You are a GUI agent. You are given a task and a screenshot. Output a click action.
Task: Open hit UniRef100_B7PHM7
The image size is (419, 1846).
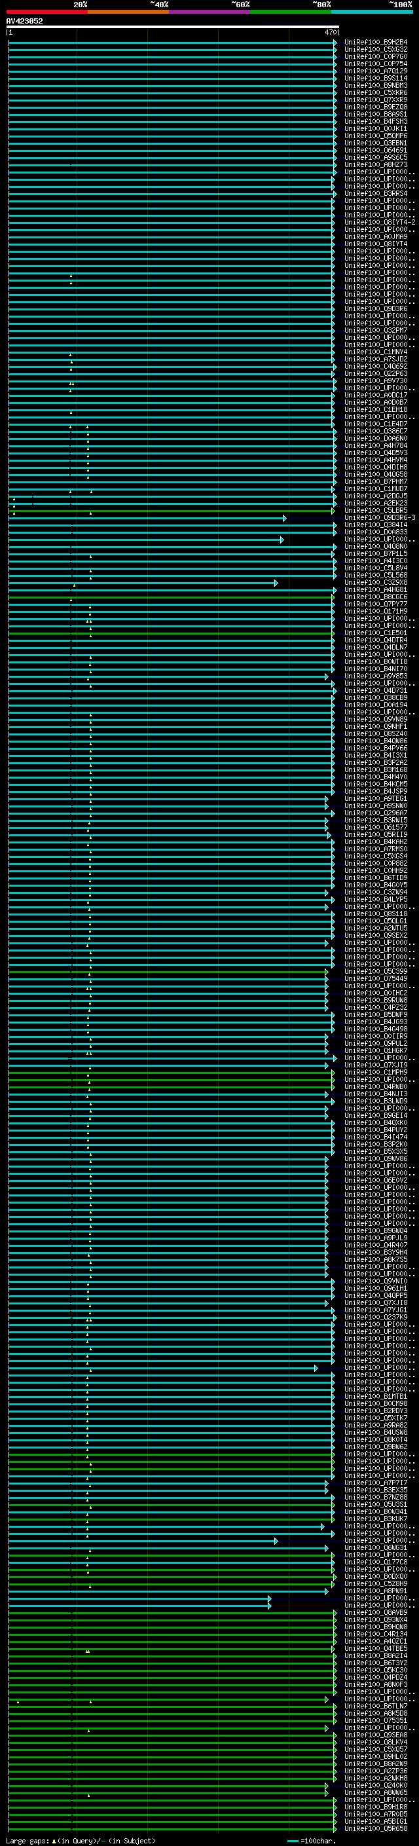click(x=376, y=481)
